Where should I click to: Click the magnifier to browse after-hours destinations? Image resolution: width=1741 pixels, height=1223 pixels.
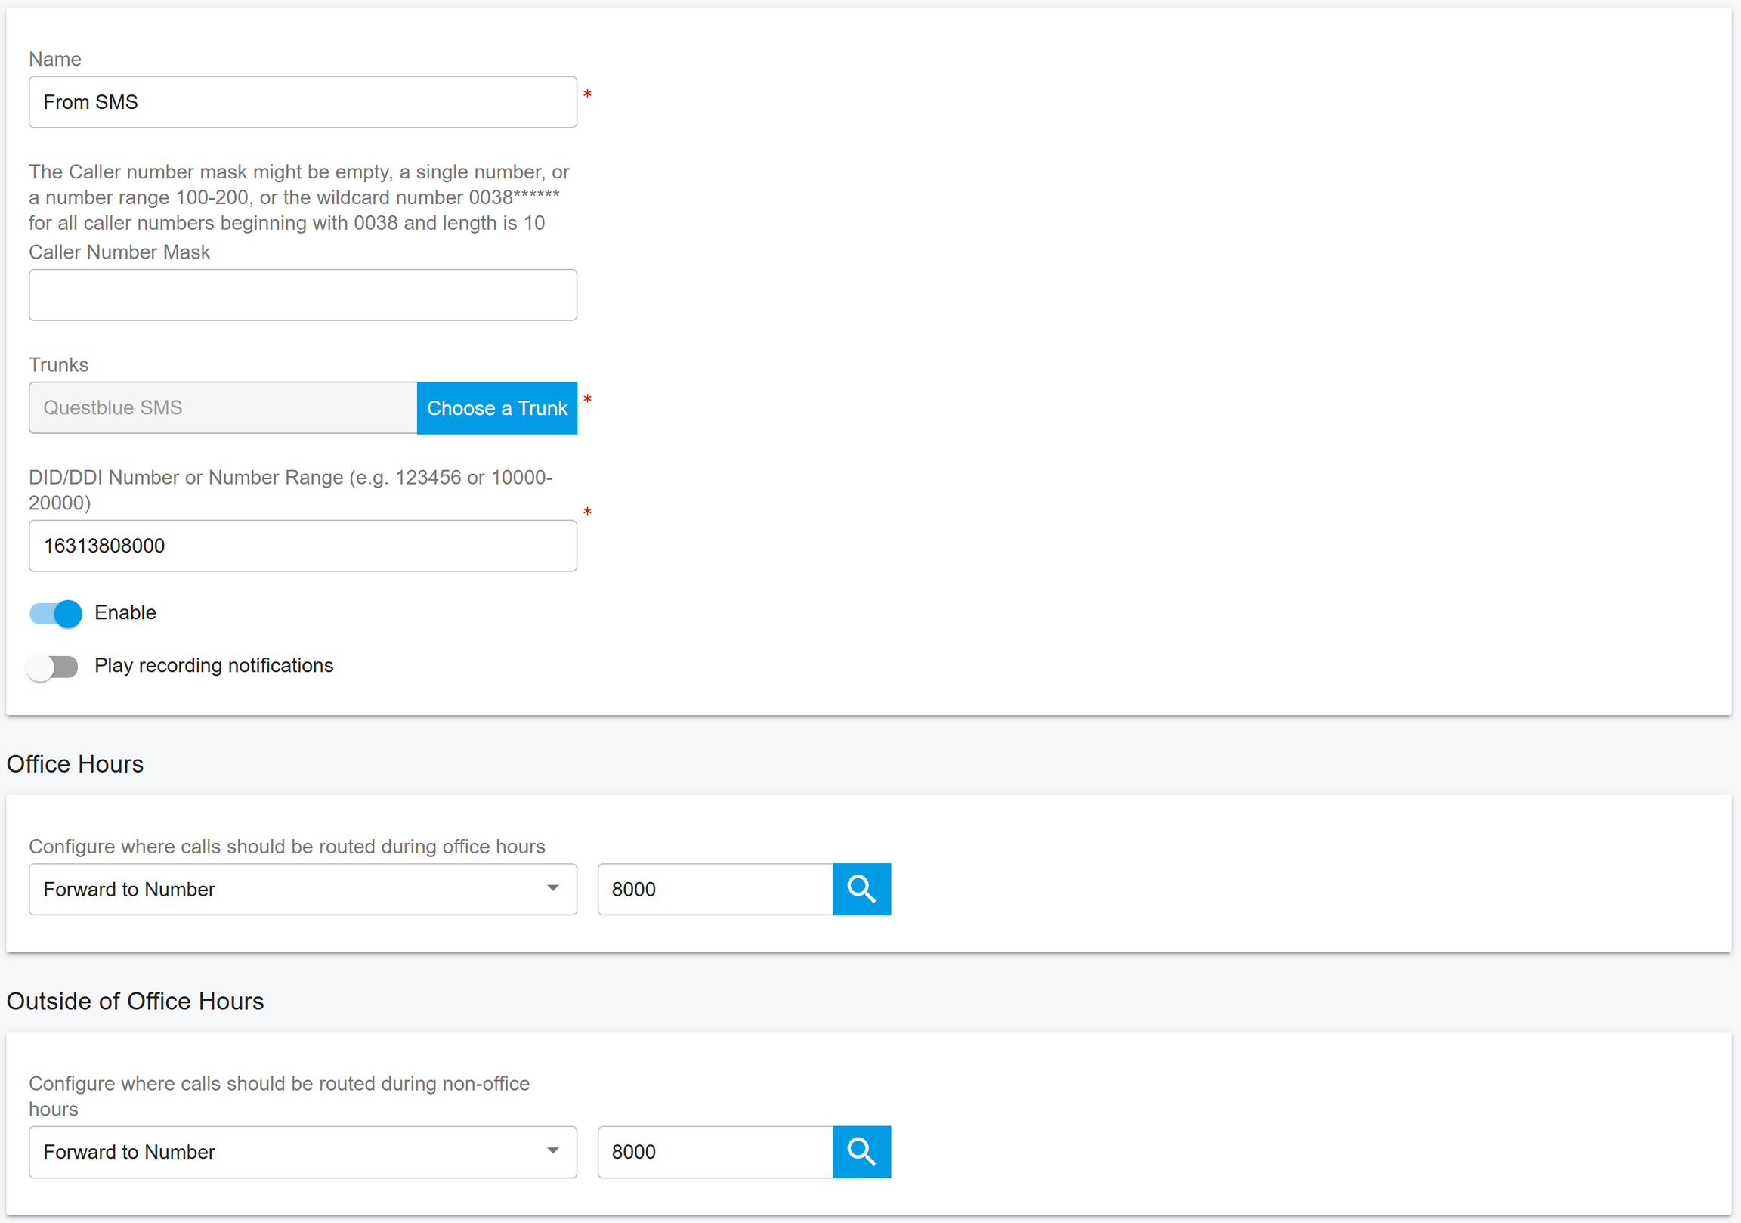(861, 1152)
